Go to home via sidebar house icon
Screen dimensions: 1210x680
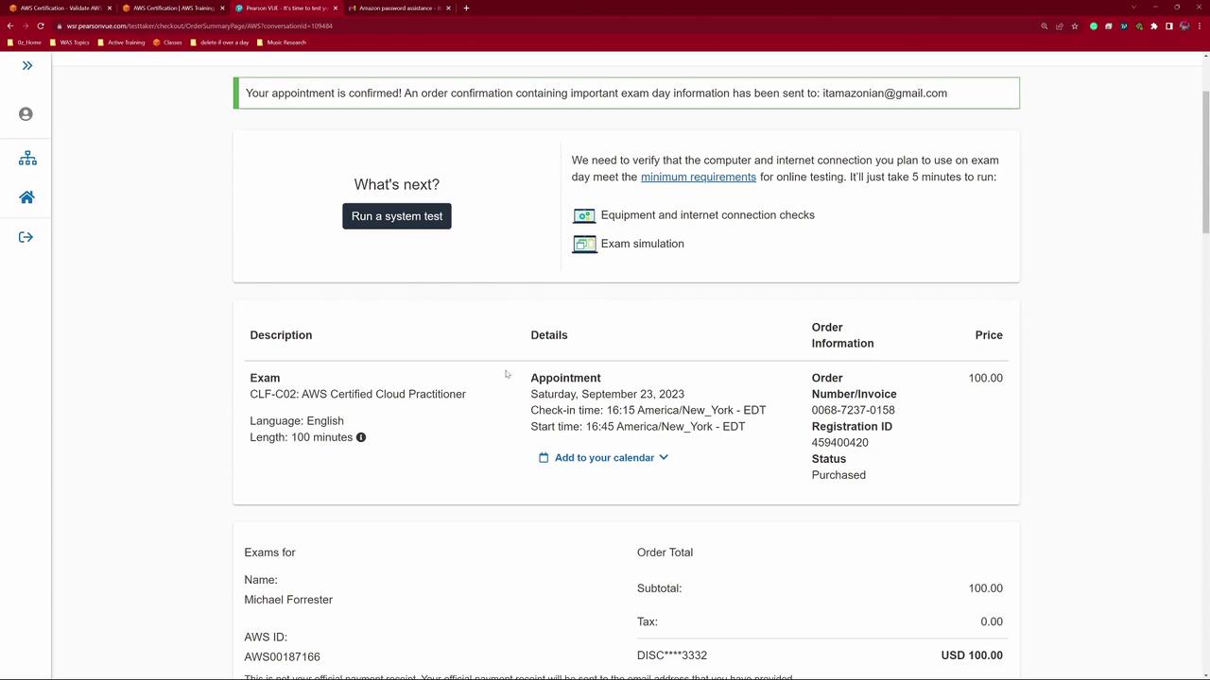pos(26,197)
